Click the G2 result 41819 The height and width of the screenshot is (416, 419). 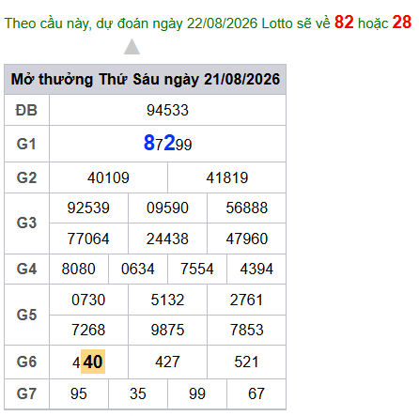click(x=227, y=177)
